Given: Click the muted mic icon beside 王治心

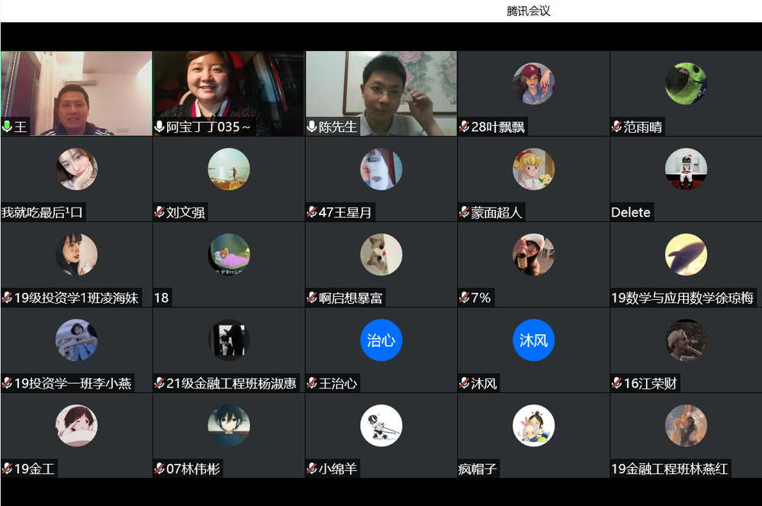Looking at the screenshot, I should pos(312,383).
